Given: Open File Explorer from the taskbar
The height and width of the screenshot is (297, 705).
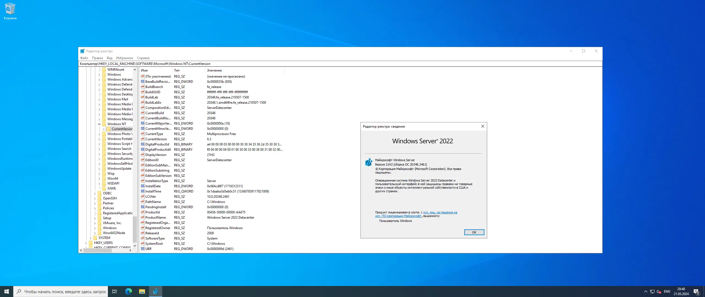Looking at the screenshot, I should tap(142, 291).
